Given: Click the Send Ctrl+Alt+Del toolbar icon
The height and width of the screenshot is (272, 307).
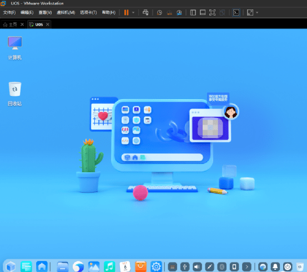Looking at the screenshot, I should 145,13.
